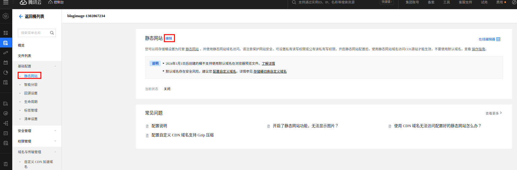Click the 编辑 link next to 静态网站
This screenshot has width=517, height=170.
pos(169,38)
